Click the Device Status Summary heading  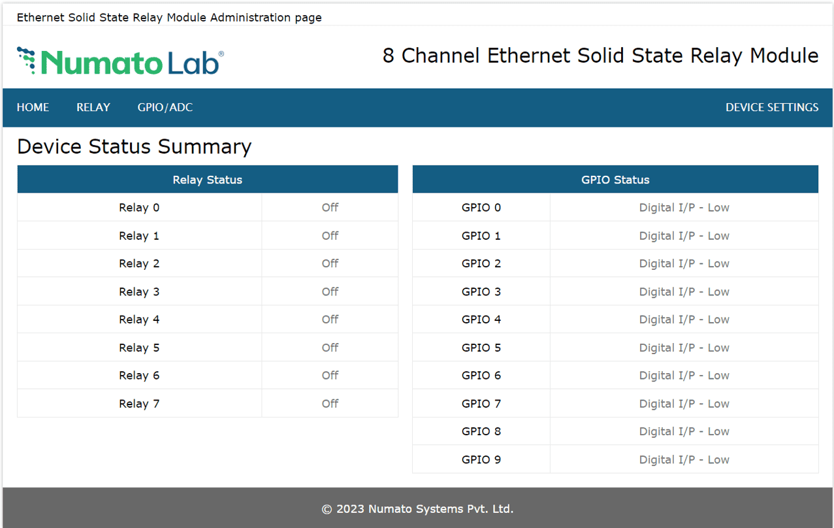(x=134, y=146)
